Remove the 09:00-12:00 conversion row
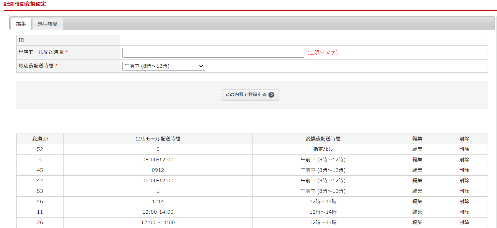497x228 pixels. (x=464, y=181)
